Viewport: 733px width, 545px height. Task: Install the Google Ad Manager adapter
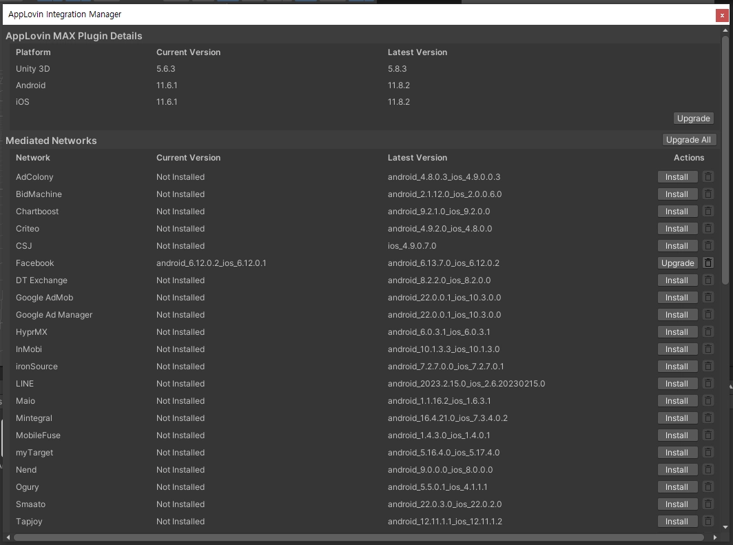(677, 315)
